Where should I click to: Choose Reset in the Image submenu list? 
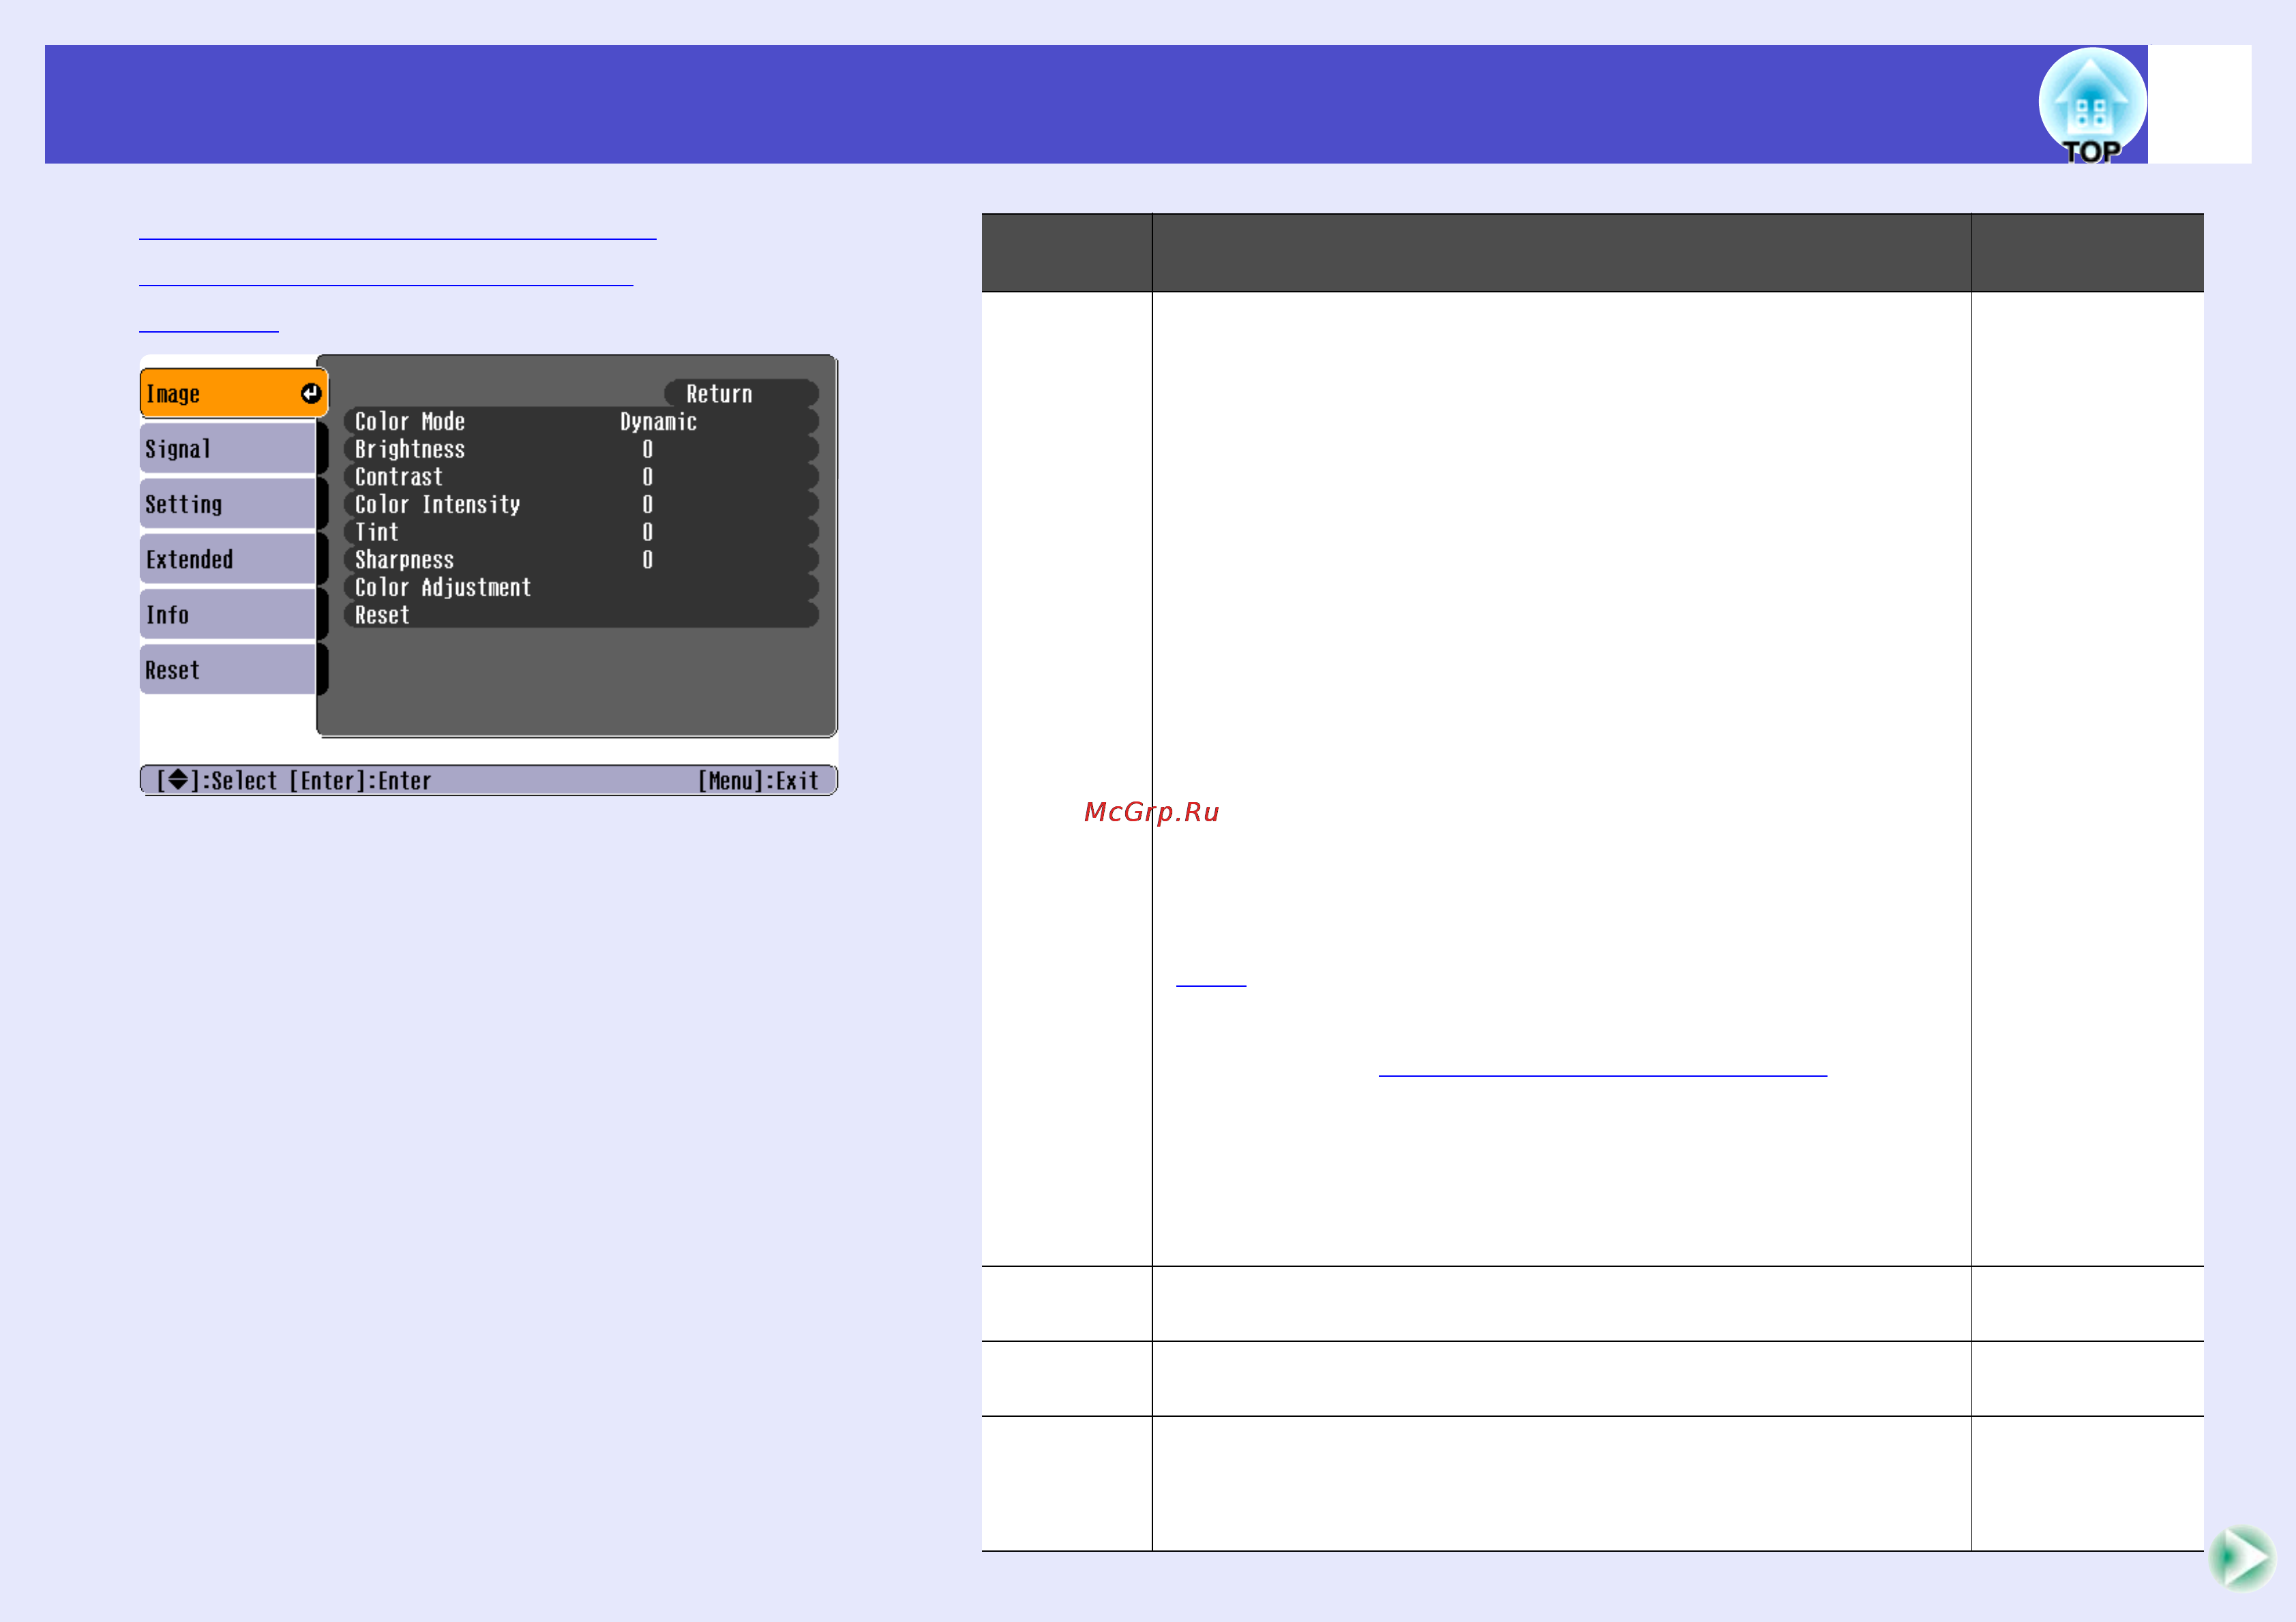(x=581, y=615)
